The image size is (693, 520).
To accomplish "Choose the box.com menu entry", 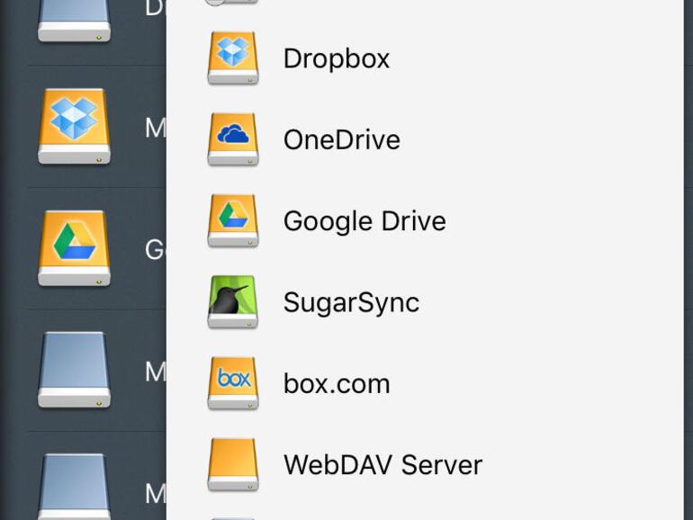I will (x=337, y=383).
